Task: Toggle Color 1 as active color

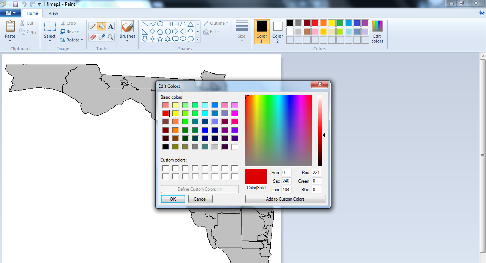Action: coord(262,32)
